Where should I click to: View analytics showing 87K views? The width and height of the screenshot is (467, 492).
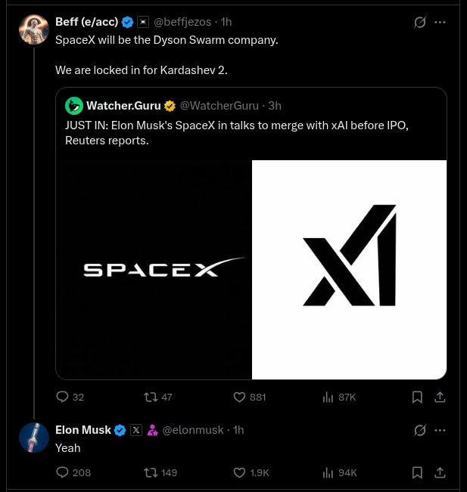pyautogui.click(x=328, y=397)
